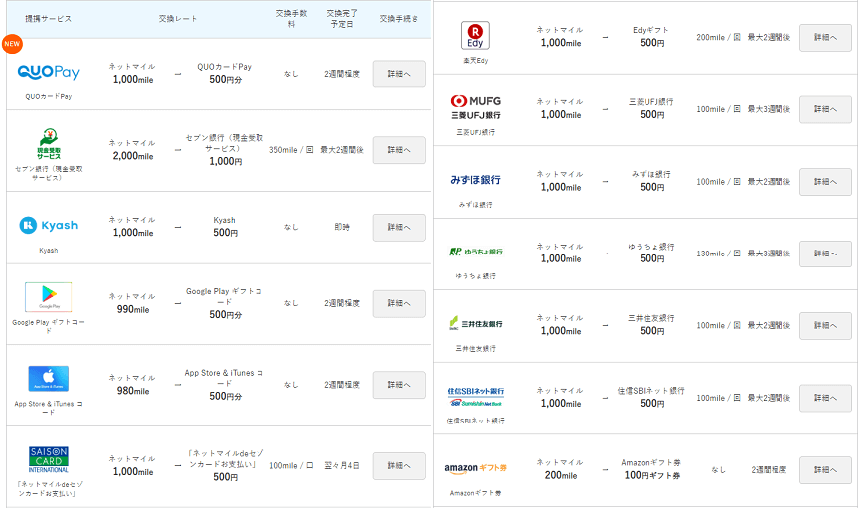The image size is (861, 508).
Task: Click the Kyash logo
Action: coord(49,225)
